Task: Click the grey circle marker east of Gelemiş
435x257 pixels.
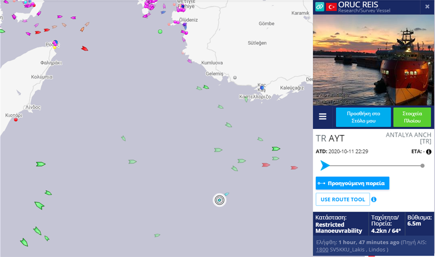Action: [235, 78]
